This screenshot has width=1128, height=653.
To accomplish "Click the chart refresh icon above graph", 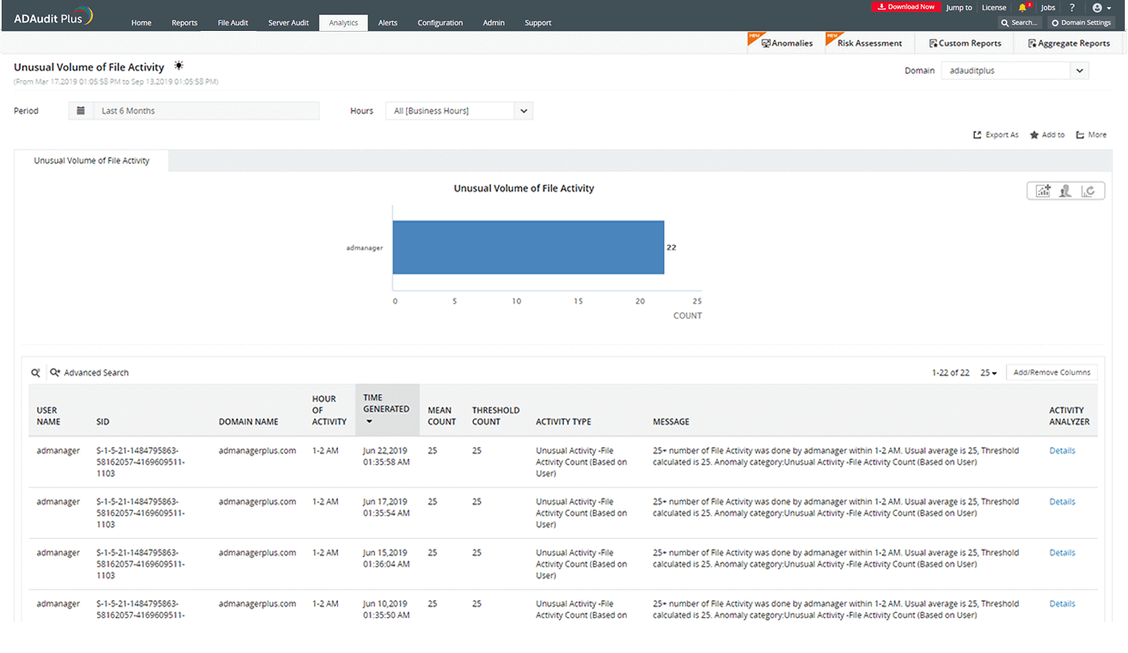I will coord(1088,191).
